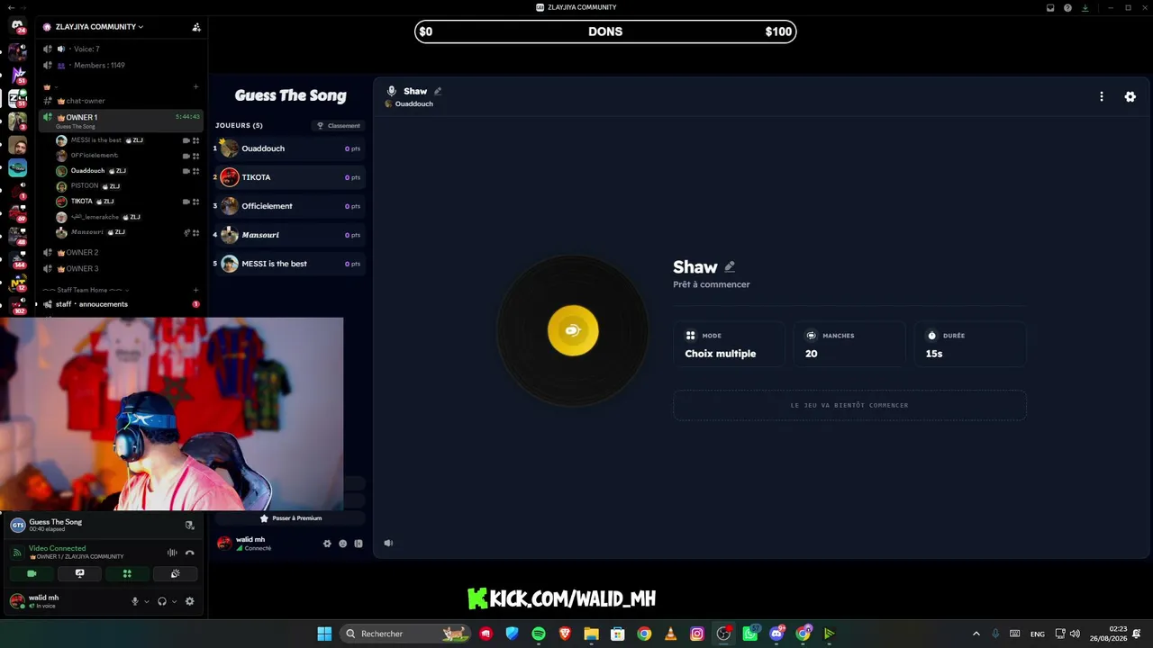1153x648 pixels.
Task: Share your screen button
Action: [x=79, y=573]
